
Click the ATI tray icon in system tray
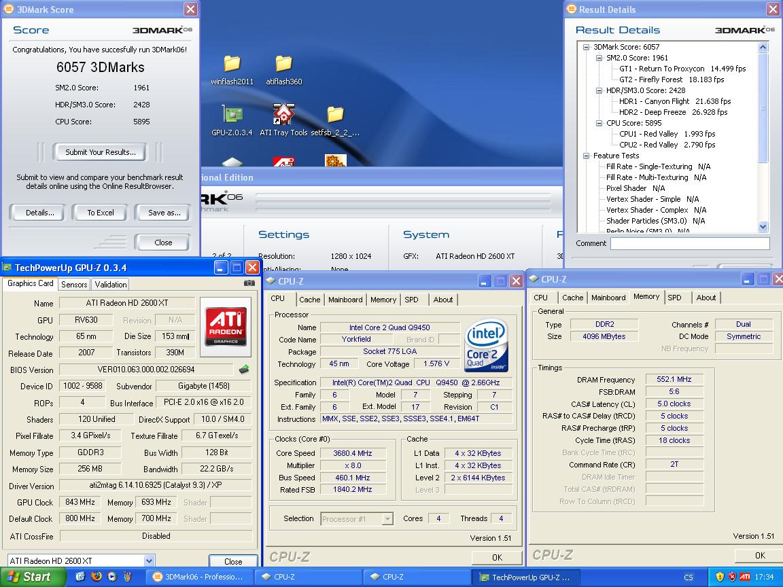(x=744, y=577)
